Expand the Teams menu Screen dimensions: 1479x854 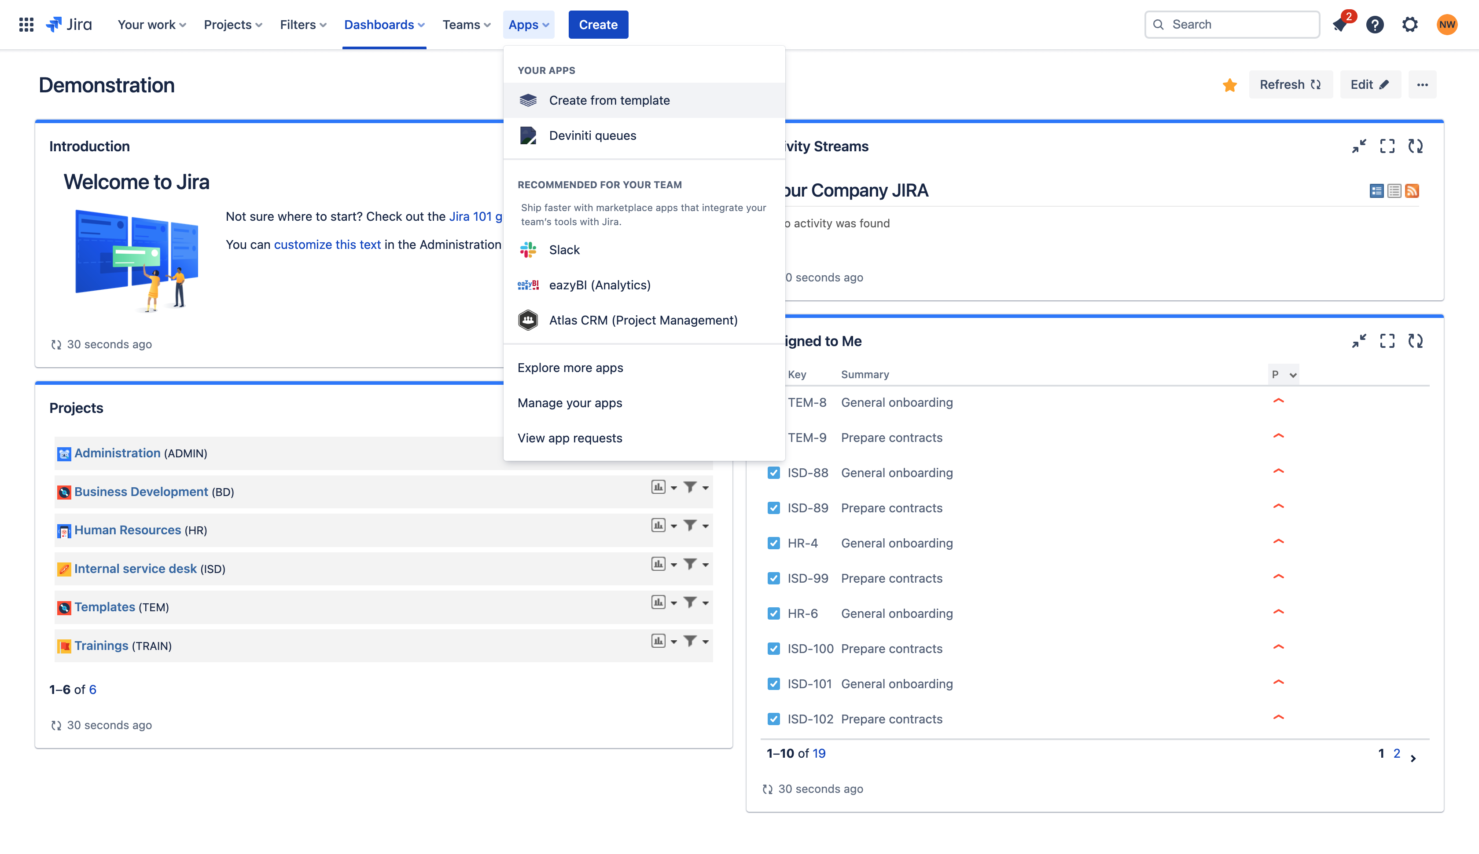[x=466, y=25]
